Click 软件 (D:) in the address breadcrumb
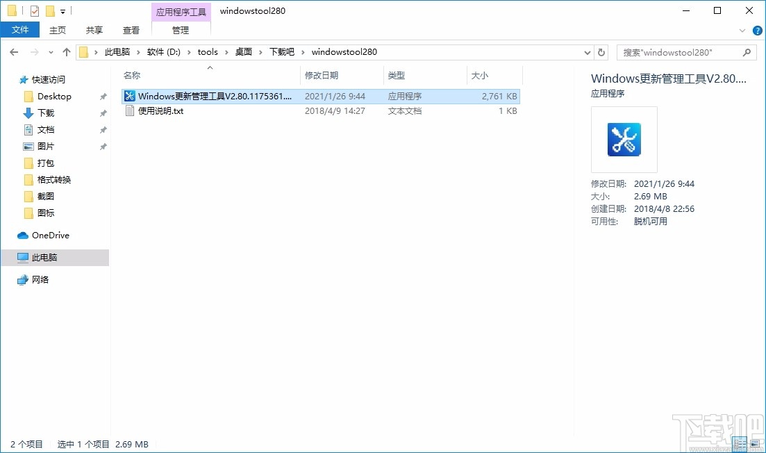Viewport: 766px width, 453px height. click(164, 52)
